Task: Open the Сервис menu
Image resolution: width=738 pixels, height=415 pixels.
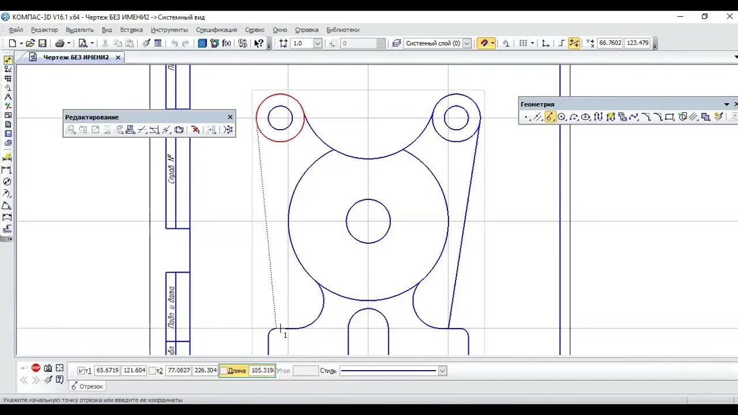Action: (x=255, y=30)
